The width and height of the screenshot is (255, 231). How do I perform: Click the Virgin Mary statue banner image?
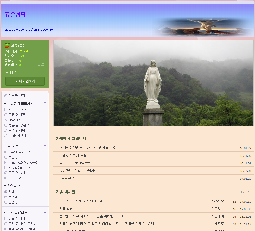[153, 83]
